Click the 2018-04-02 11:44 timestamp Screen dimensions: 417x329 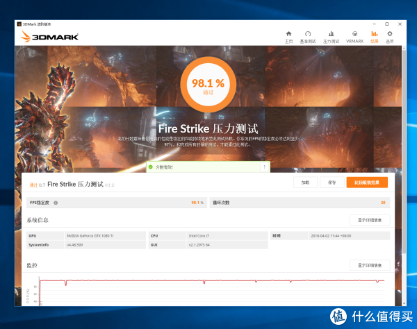coord(331,236)
